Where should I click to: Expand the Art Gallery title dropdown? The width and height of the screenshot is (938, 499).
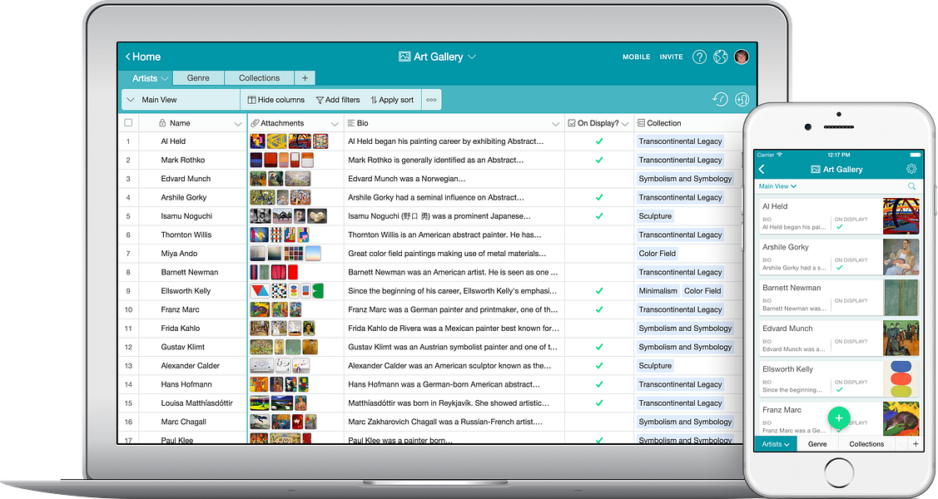coord(472,57)
